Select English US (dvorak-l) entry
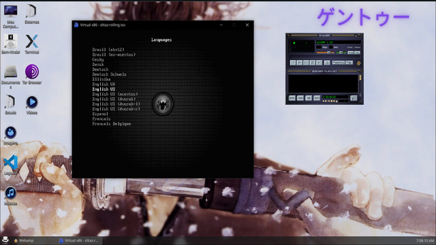The height and width of the screenshot is (245, 436). coord(116,104)
